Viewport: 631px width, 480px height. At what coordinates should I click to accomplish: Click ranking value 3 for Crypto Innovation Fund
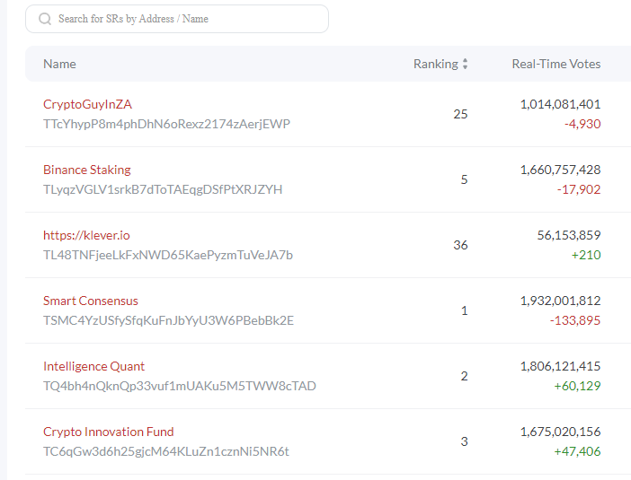pyautogui.click(x=464, y=441)
